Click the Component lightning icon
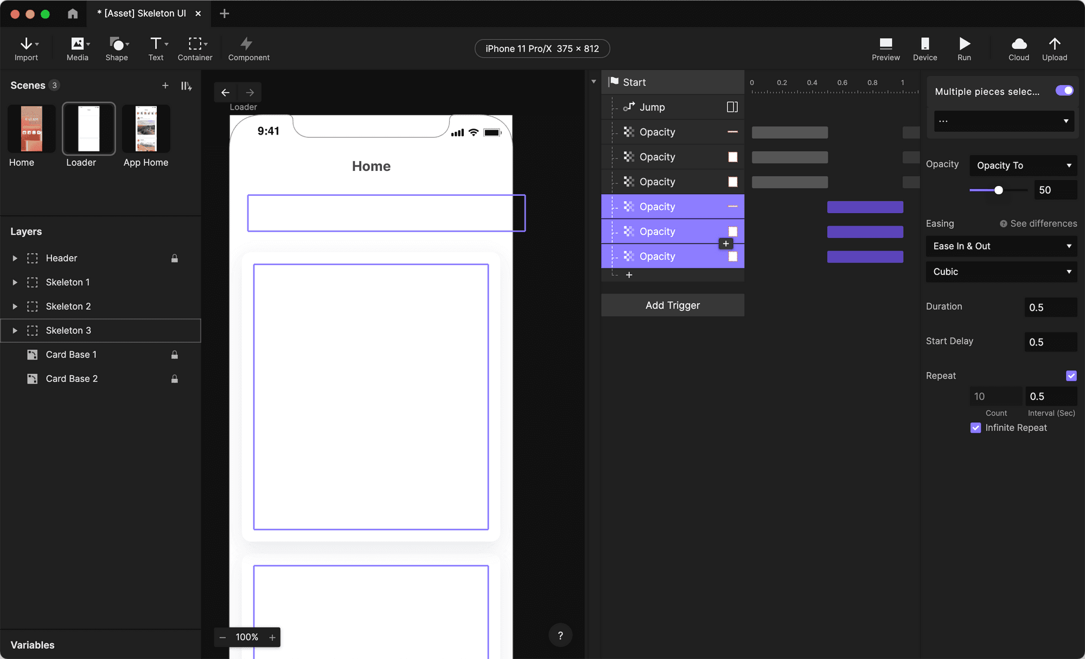 247,43
